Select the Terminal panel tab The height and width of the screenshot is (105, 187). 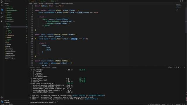[x=54, y=67]
